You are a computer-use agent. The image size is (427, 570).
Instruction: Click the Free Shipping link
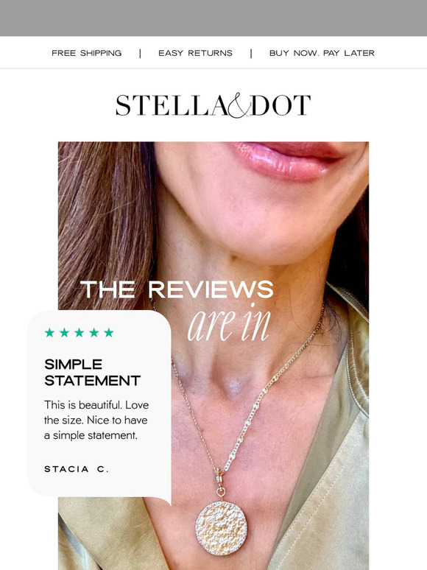click(x=86, y=53)
